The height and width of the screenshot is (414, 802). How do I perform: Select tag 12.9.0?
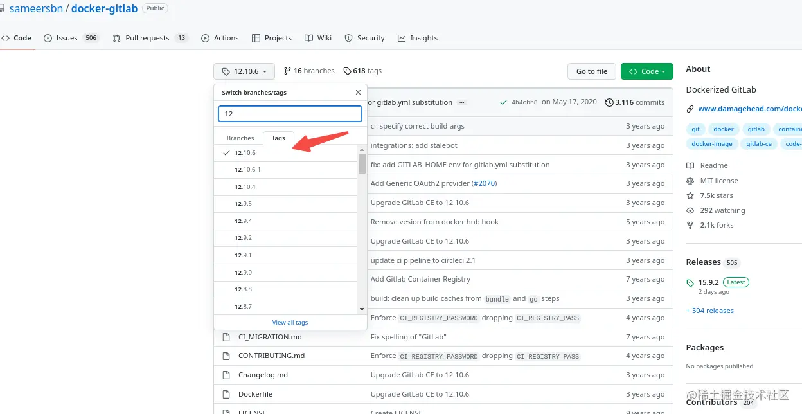point(287,273)
